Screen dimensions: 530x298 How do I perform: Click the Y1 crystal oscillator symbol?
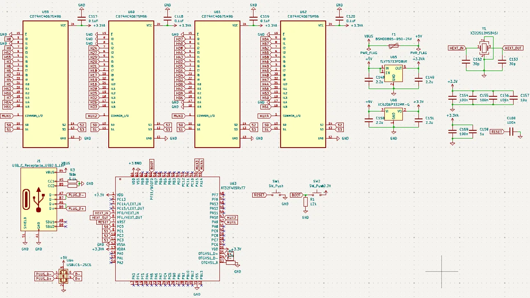(484, 48)
